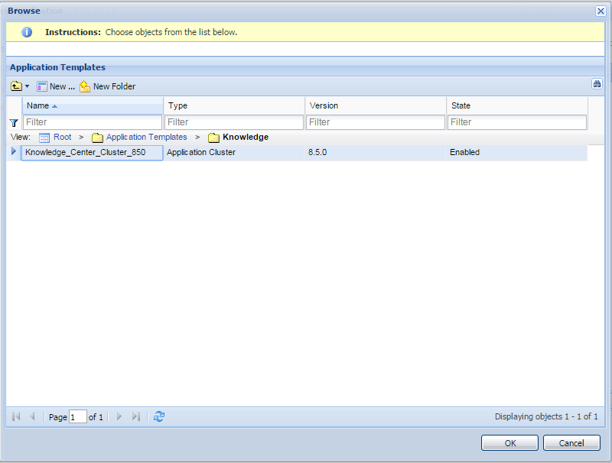This screenshot has width=612, height=463.
Task: Focus the Name filter input field
Action: pyautogui.click(x=93, y=122)
